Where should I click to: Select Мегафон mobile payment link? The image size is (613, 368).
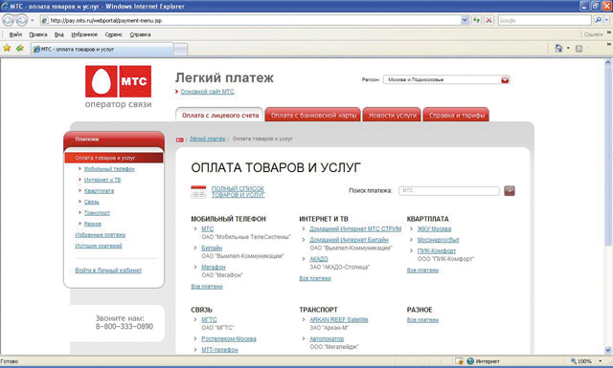coord(214,267)
